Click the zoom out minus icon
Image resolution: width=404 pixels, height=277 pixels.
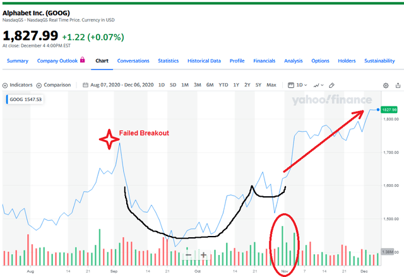(x=188, y=255)
